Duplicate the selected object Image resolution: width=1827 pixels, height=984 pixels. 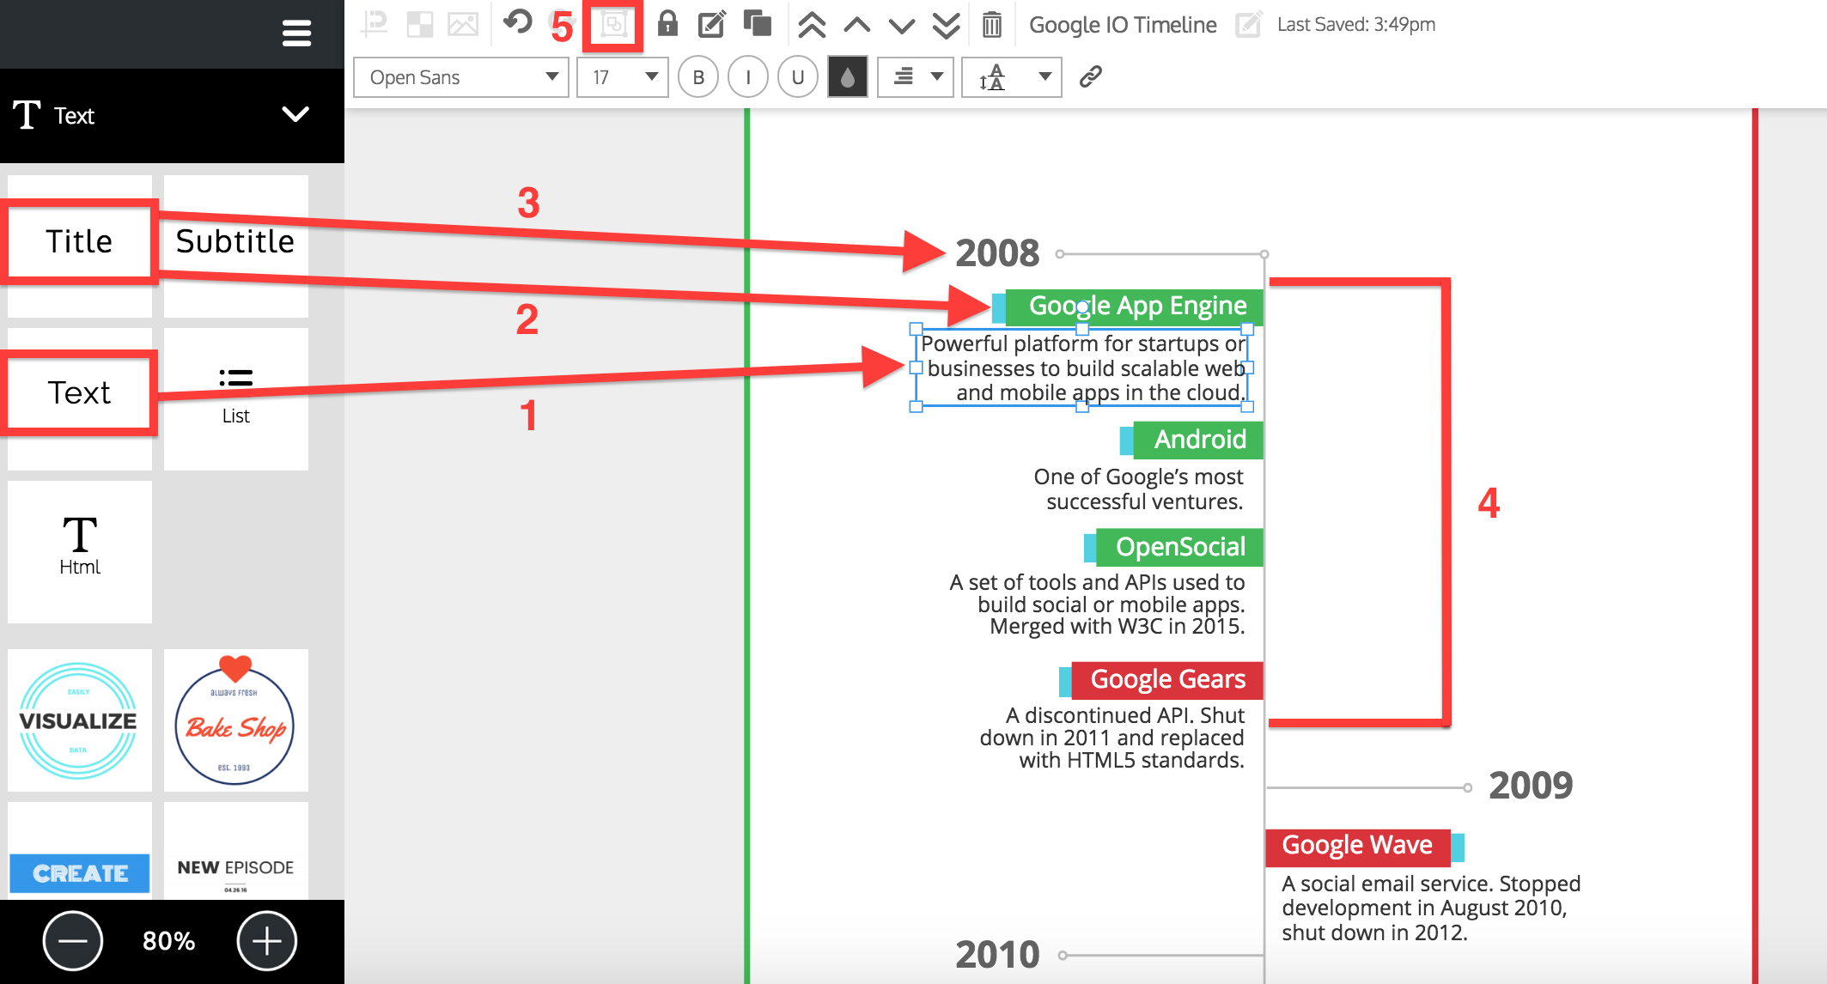[757, 23]
